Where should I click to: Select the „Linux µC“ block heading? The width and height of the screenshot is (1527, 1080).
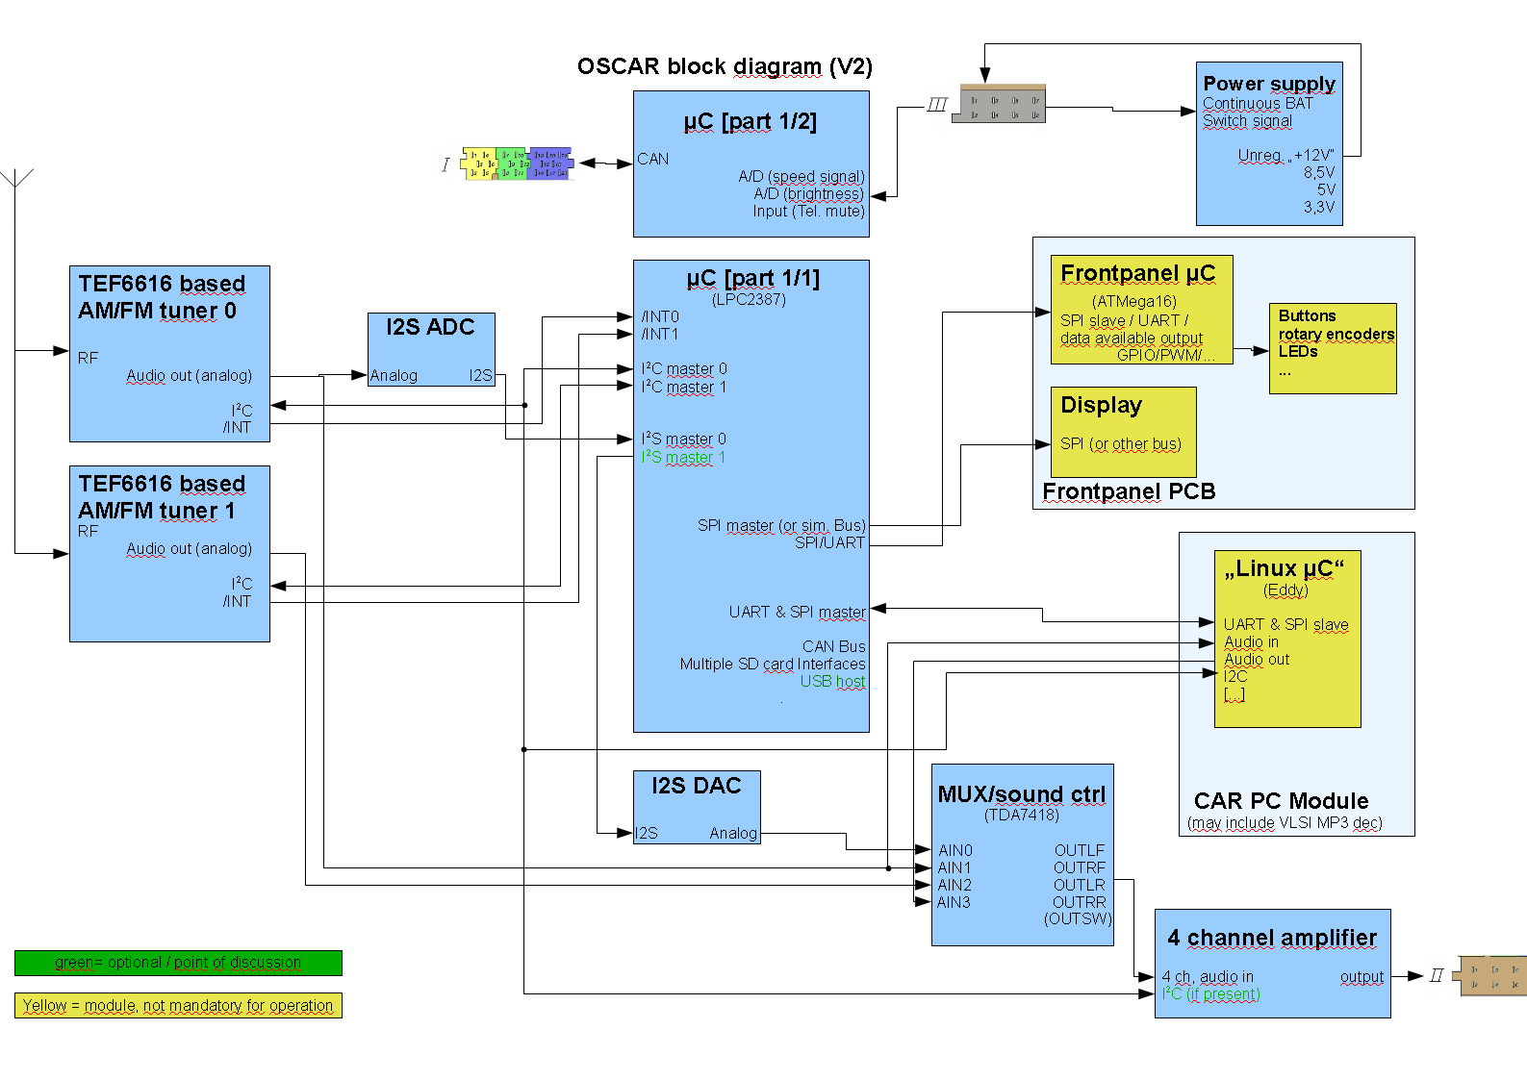[x=1285, y=568]
